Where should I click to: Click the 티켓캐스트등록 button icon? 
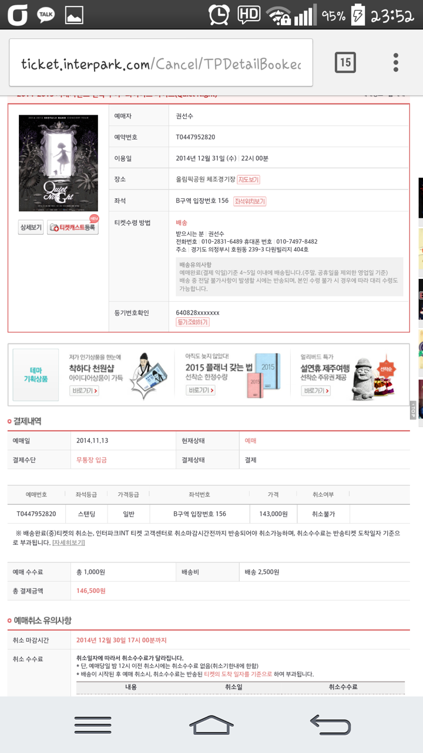(x=73, y=227)
